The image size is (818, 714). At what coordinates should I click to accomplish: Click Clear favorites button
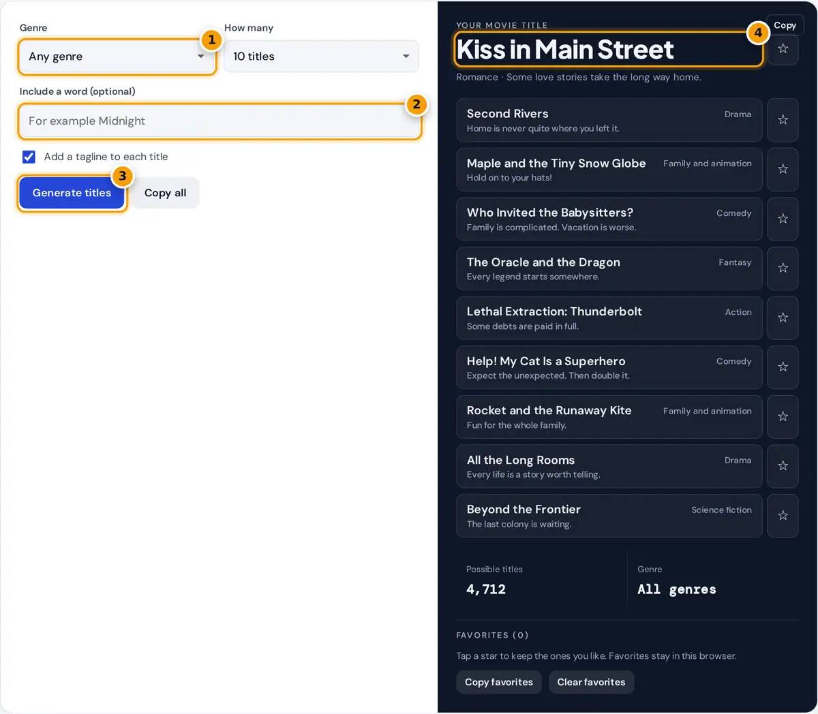click(x=591, y=682)
